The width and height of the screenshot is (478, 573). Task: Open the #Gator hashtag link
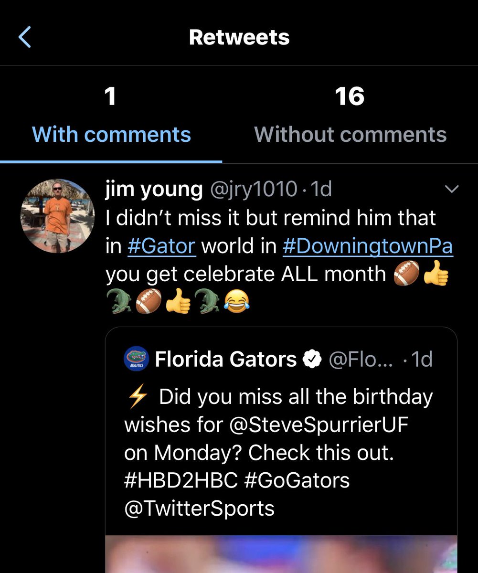coord(162,246)
